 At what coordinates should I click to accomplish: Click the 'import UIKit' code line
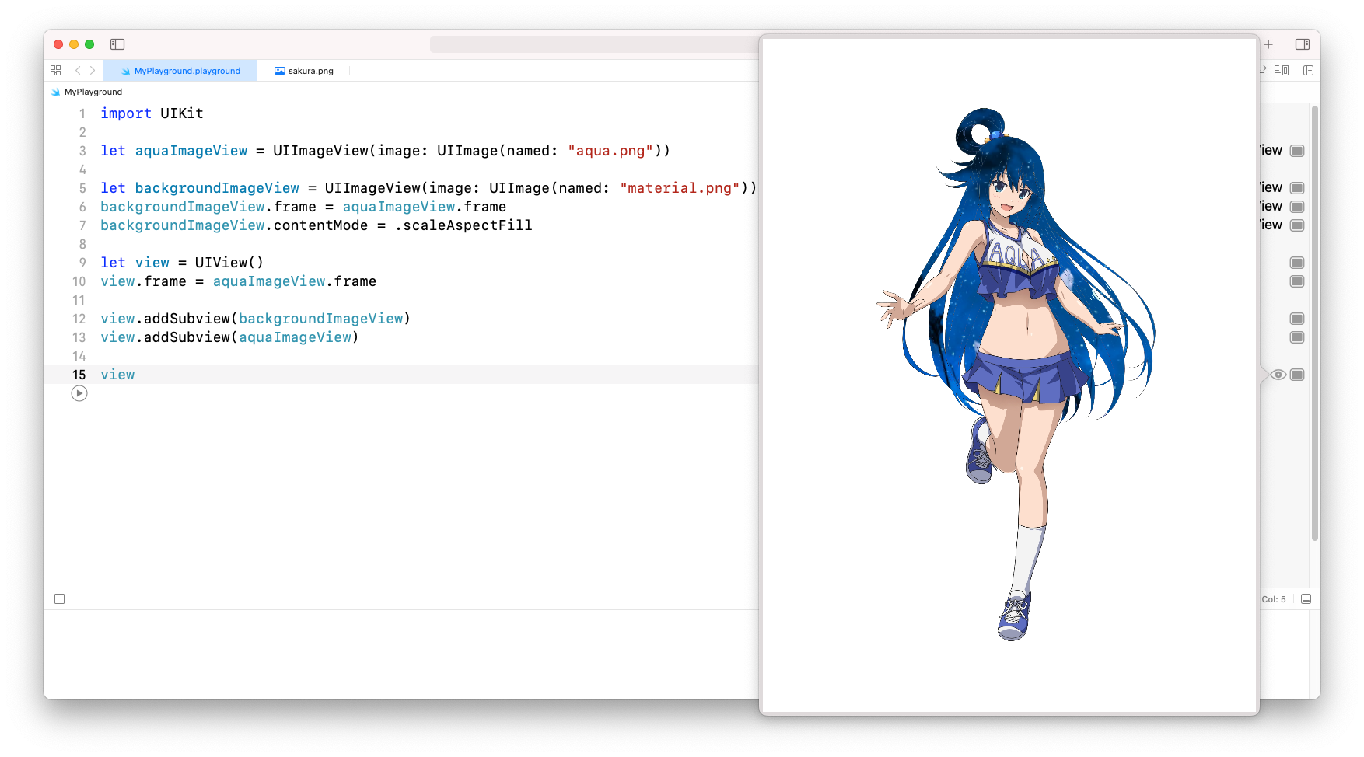tap(152, 113)
